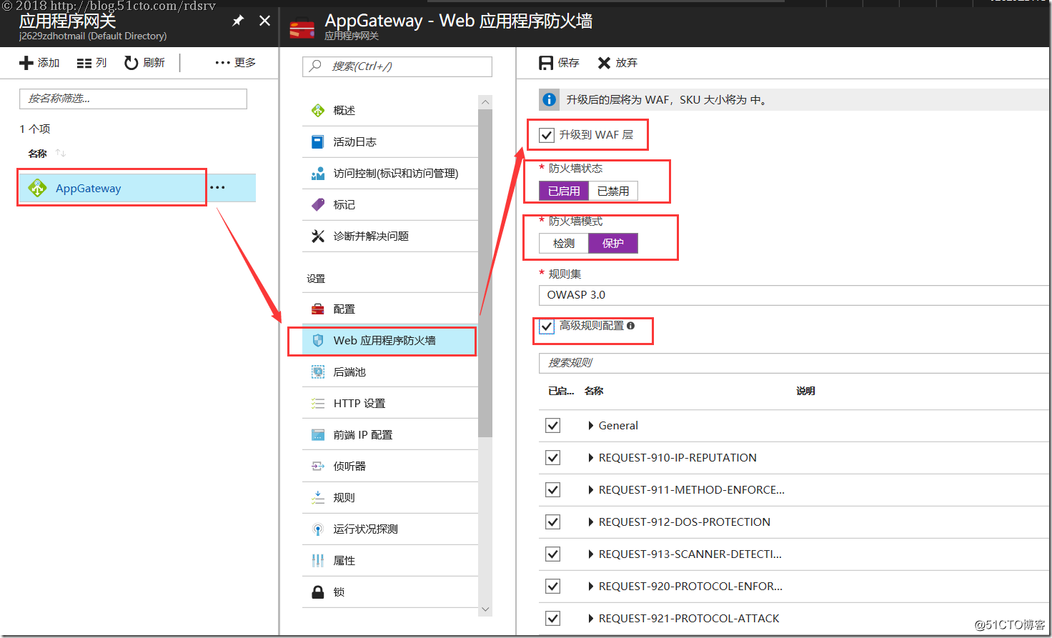Expand REQUEST-913-SCANNER-DETECTI rule group
Viewport: 1052px width, 638px height.
tap(591, 554)
